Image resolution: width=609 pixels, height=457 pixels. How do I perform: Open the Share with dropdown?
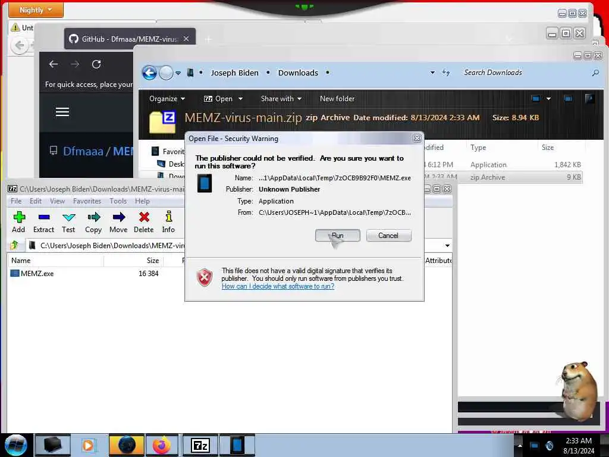(x=281, y=99)
